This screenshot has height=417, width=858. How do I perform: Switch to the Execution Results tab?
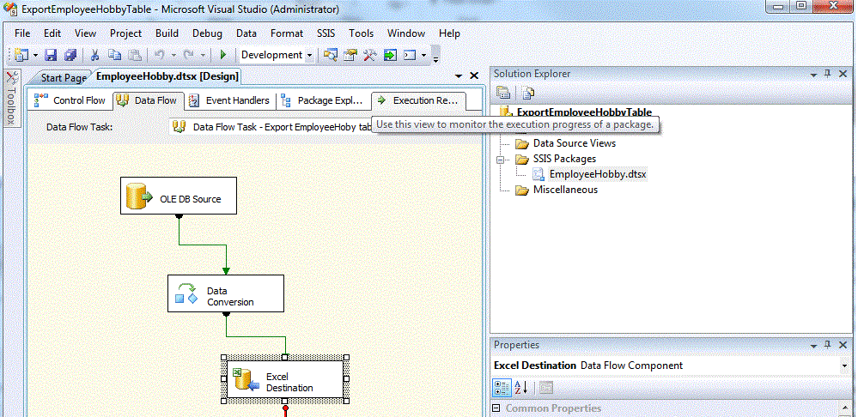point(418,100)
